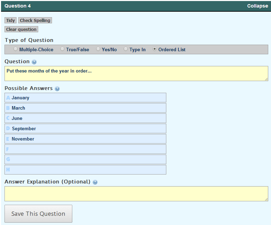Viewport: 271px width, 225px height.
Task: Open help icon beside Question heading
Action: point(34,62)
